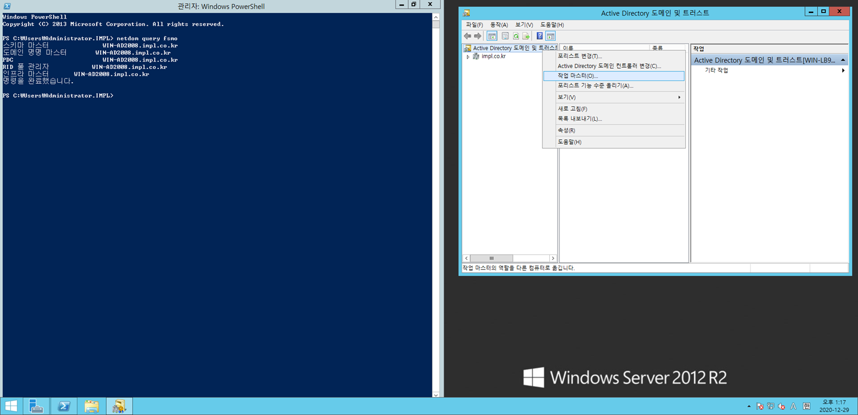
Task: Click the Active Directory 도메인 및 트러스트 title bar
Action: tap(655, 13)
